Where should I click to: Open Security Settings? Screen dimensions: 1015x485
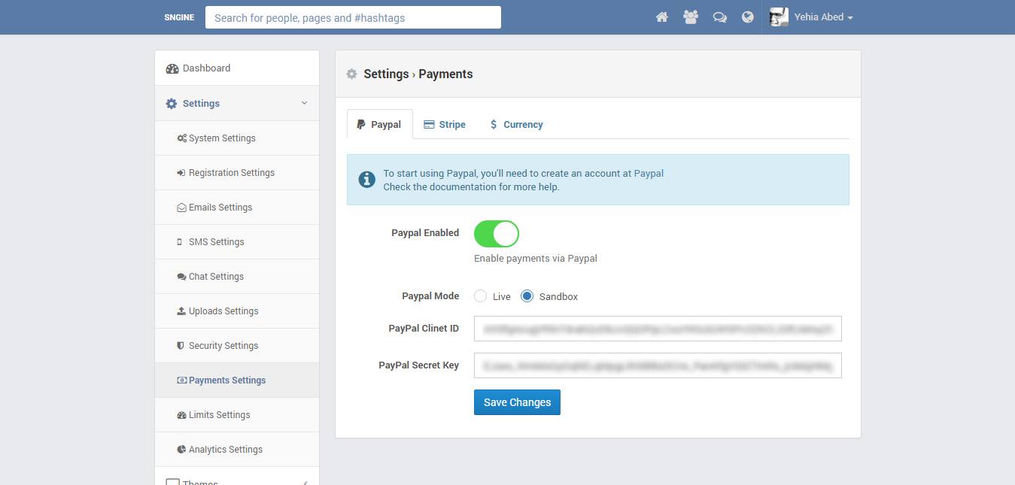pyautogui.click(x=237, y=345)
